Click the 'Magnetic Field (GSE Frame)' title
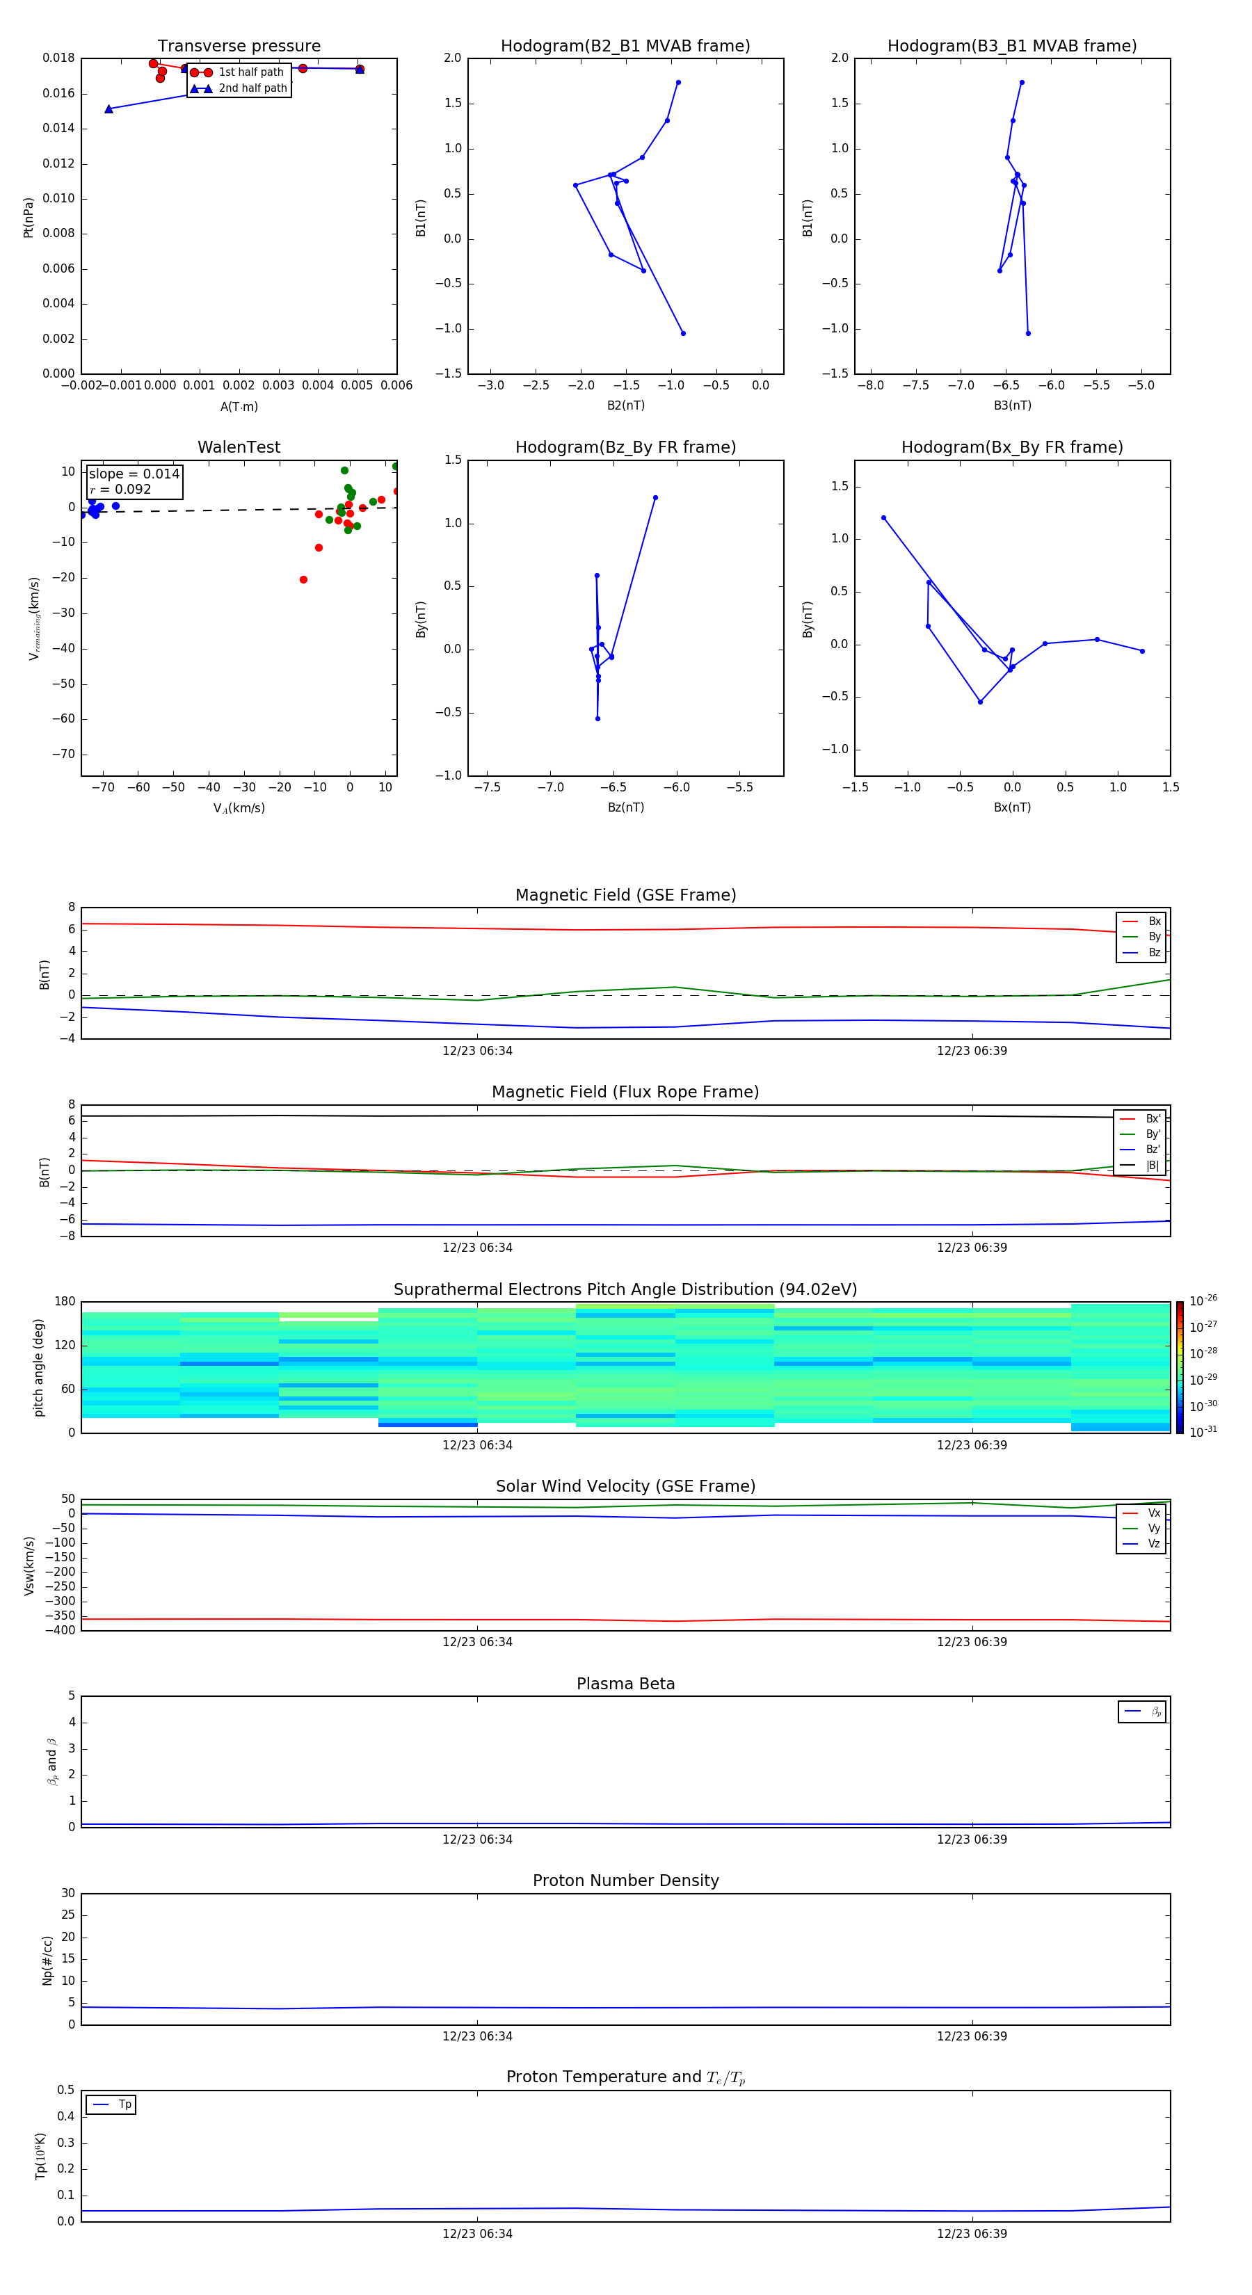The width and height of the screenshot is (1252, 2295). coord(625,895)
